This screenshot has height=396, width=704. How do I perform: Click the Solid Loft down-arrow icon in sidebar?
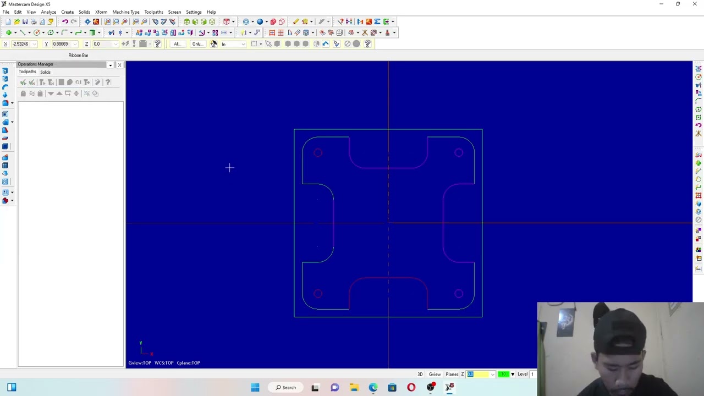[5, 95]
